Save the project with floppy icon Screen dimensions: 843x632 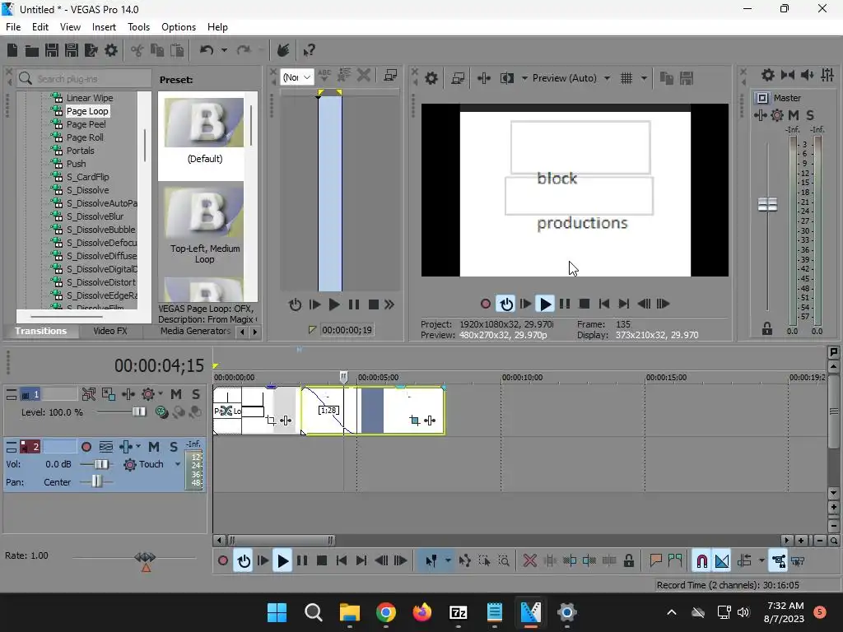click(x=52, y=50)
